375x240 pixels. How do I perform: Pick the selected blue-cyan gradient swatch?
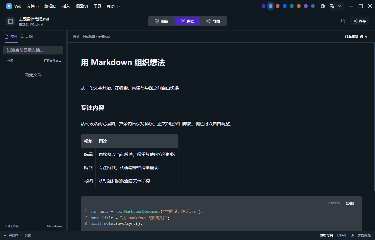270,6
